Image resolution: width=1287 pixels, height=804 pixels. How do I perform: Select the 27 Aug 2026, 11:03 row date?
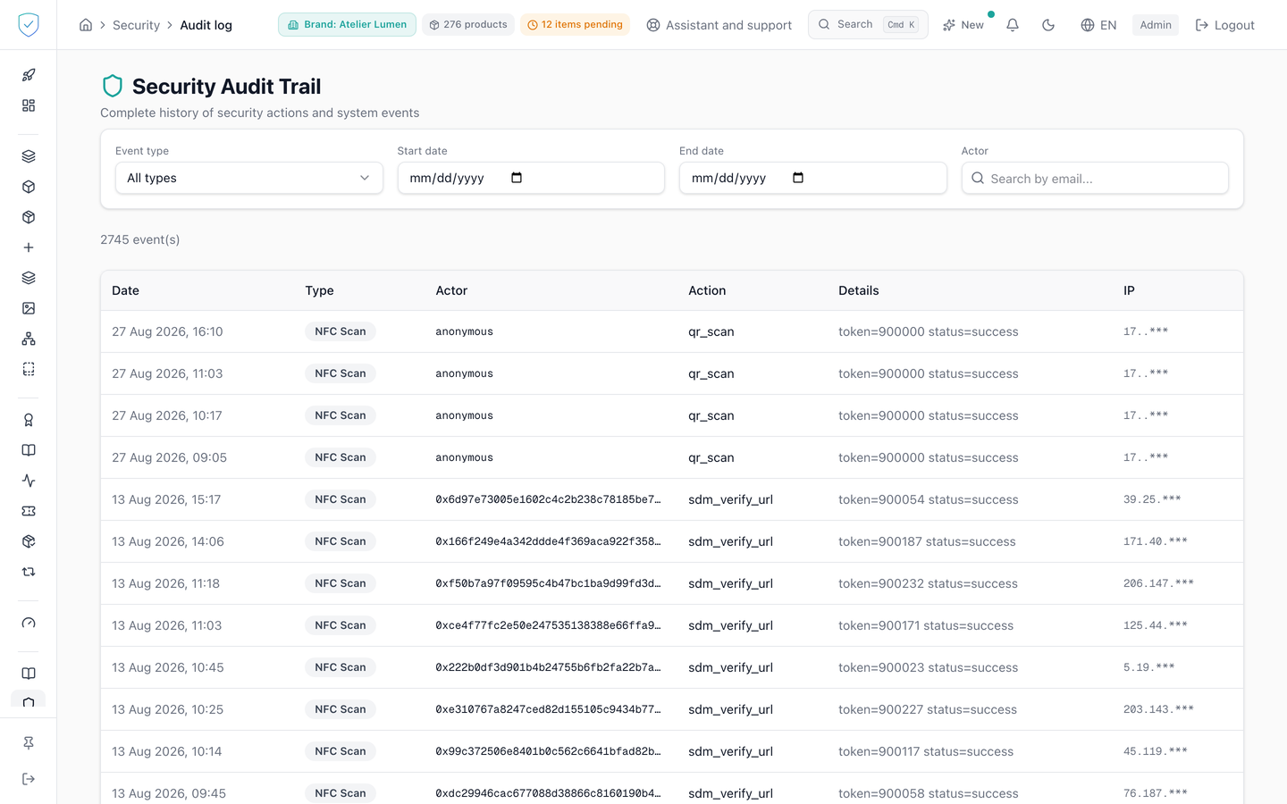pyautogui.click(x=167, y=373)
